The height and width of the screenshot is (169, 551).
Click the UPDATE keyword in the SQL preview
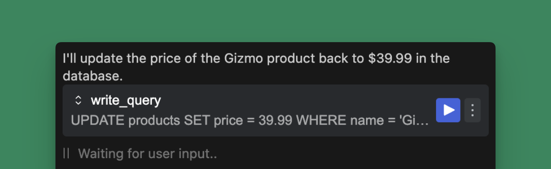(98, 121)
